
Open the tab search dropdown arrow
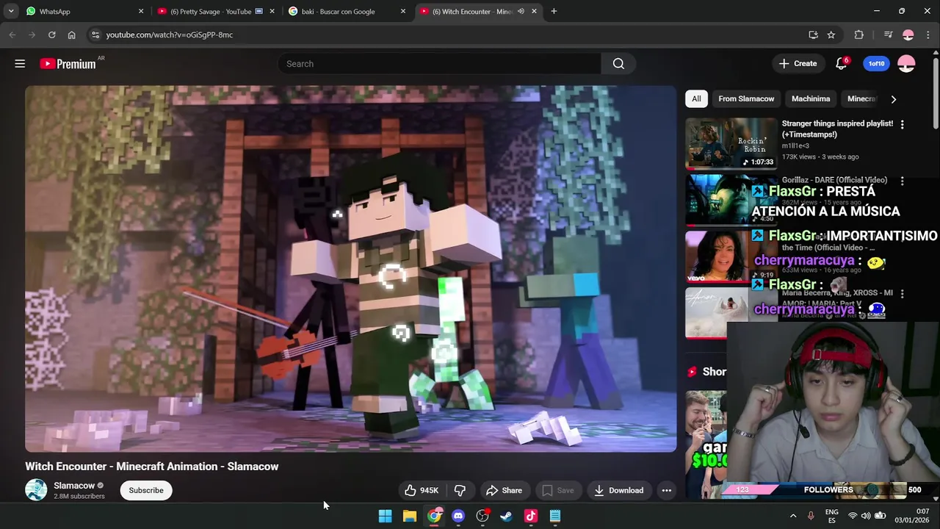coord(10,11)
